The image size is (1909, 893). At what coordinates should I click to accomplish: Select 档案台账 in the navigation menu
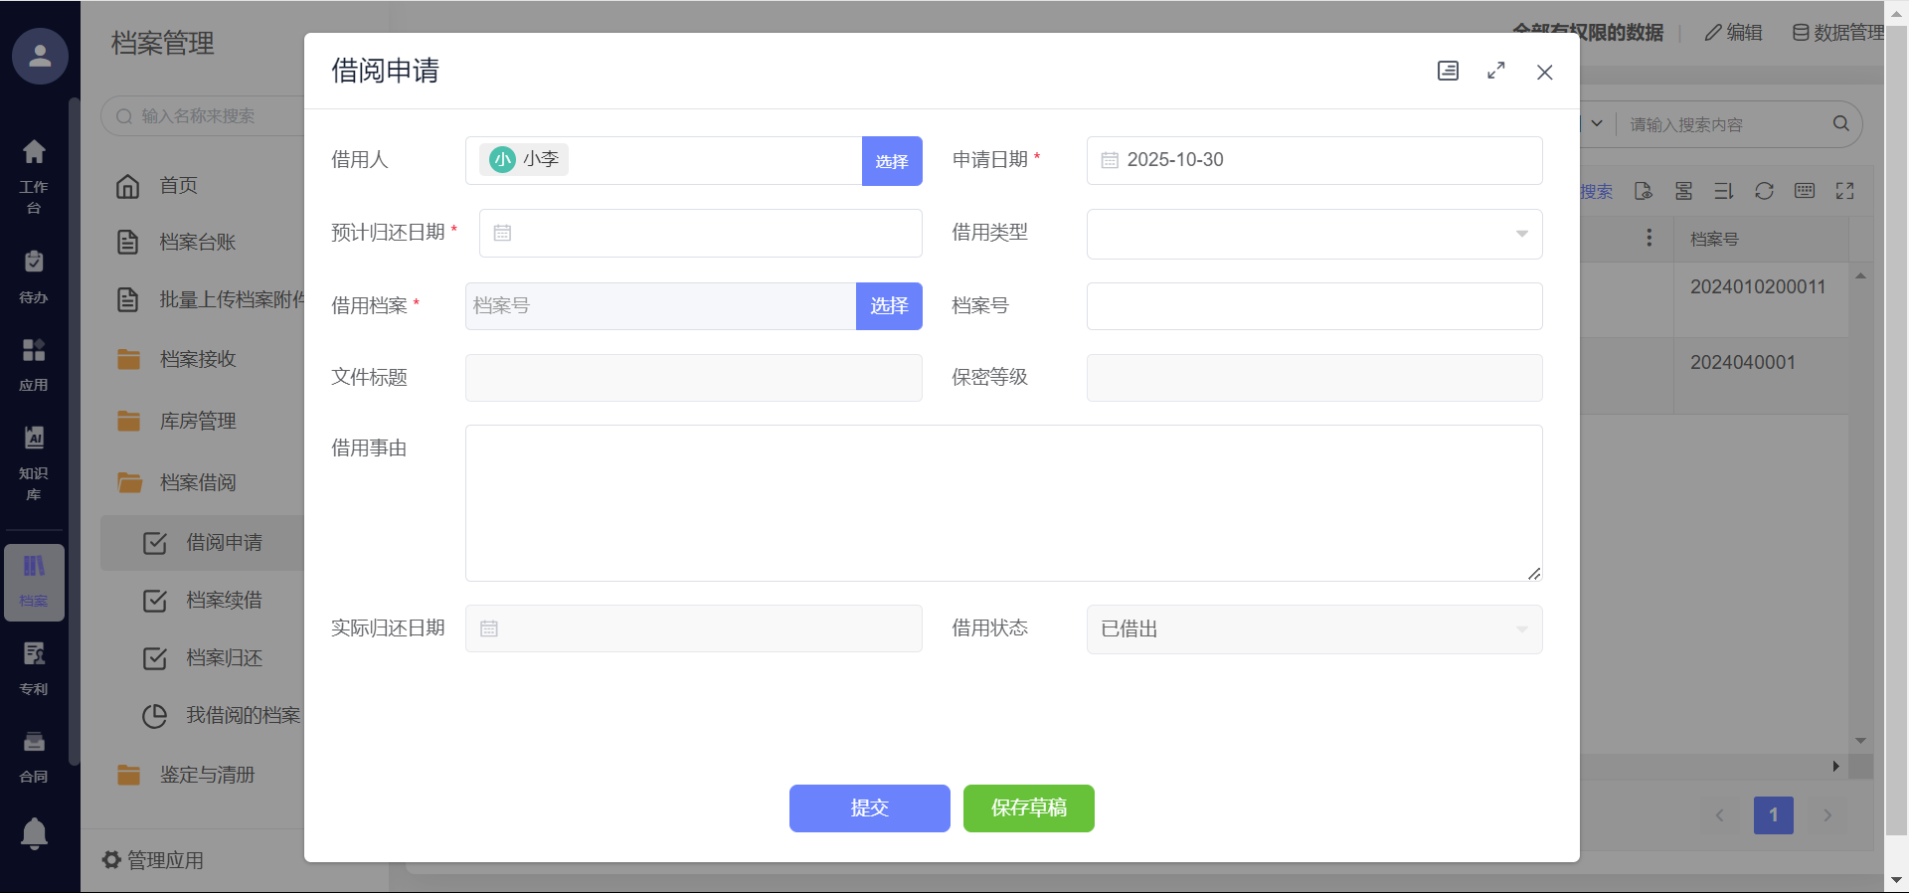coord(197,242)
